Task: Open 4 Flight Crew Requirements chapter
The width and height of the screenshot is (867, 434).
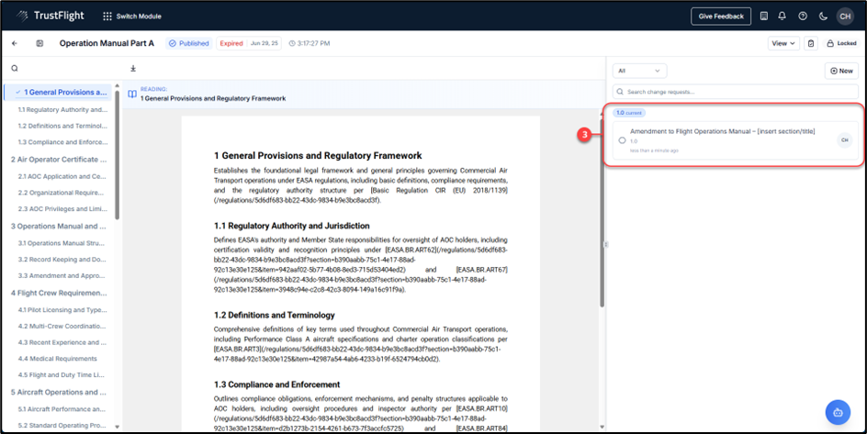Action: click(x=59, y=293)
